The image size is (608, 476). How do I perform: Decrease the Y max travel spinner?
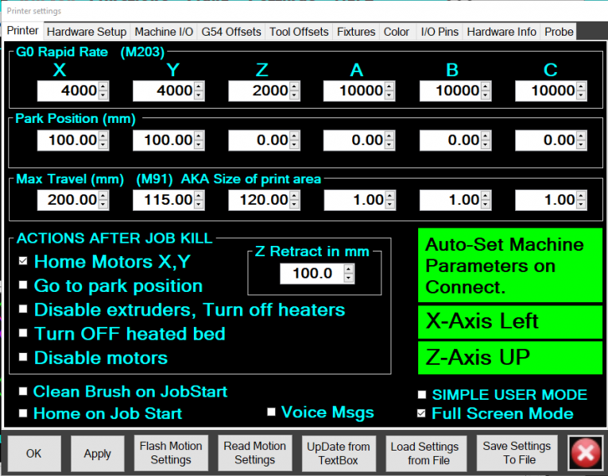[199, 204]
